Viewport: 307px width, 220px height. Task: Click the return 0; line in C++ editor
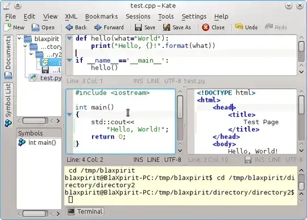pyautogui.click(x=109, y=137)
